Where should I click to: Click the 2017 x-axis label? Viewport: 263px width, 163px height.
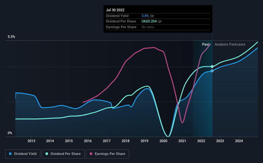click(107, 141)
